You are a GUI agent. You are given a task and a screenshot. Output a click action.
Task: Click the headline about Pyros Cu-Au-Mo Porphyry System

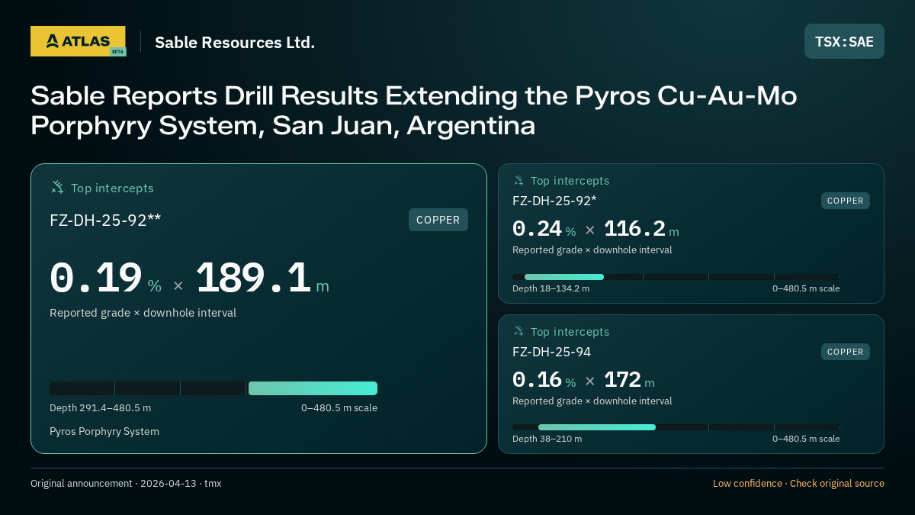414,111
